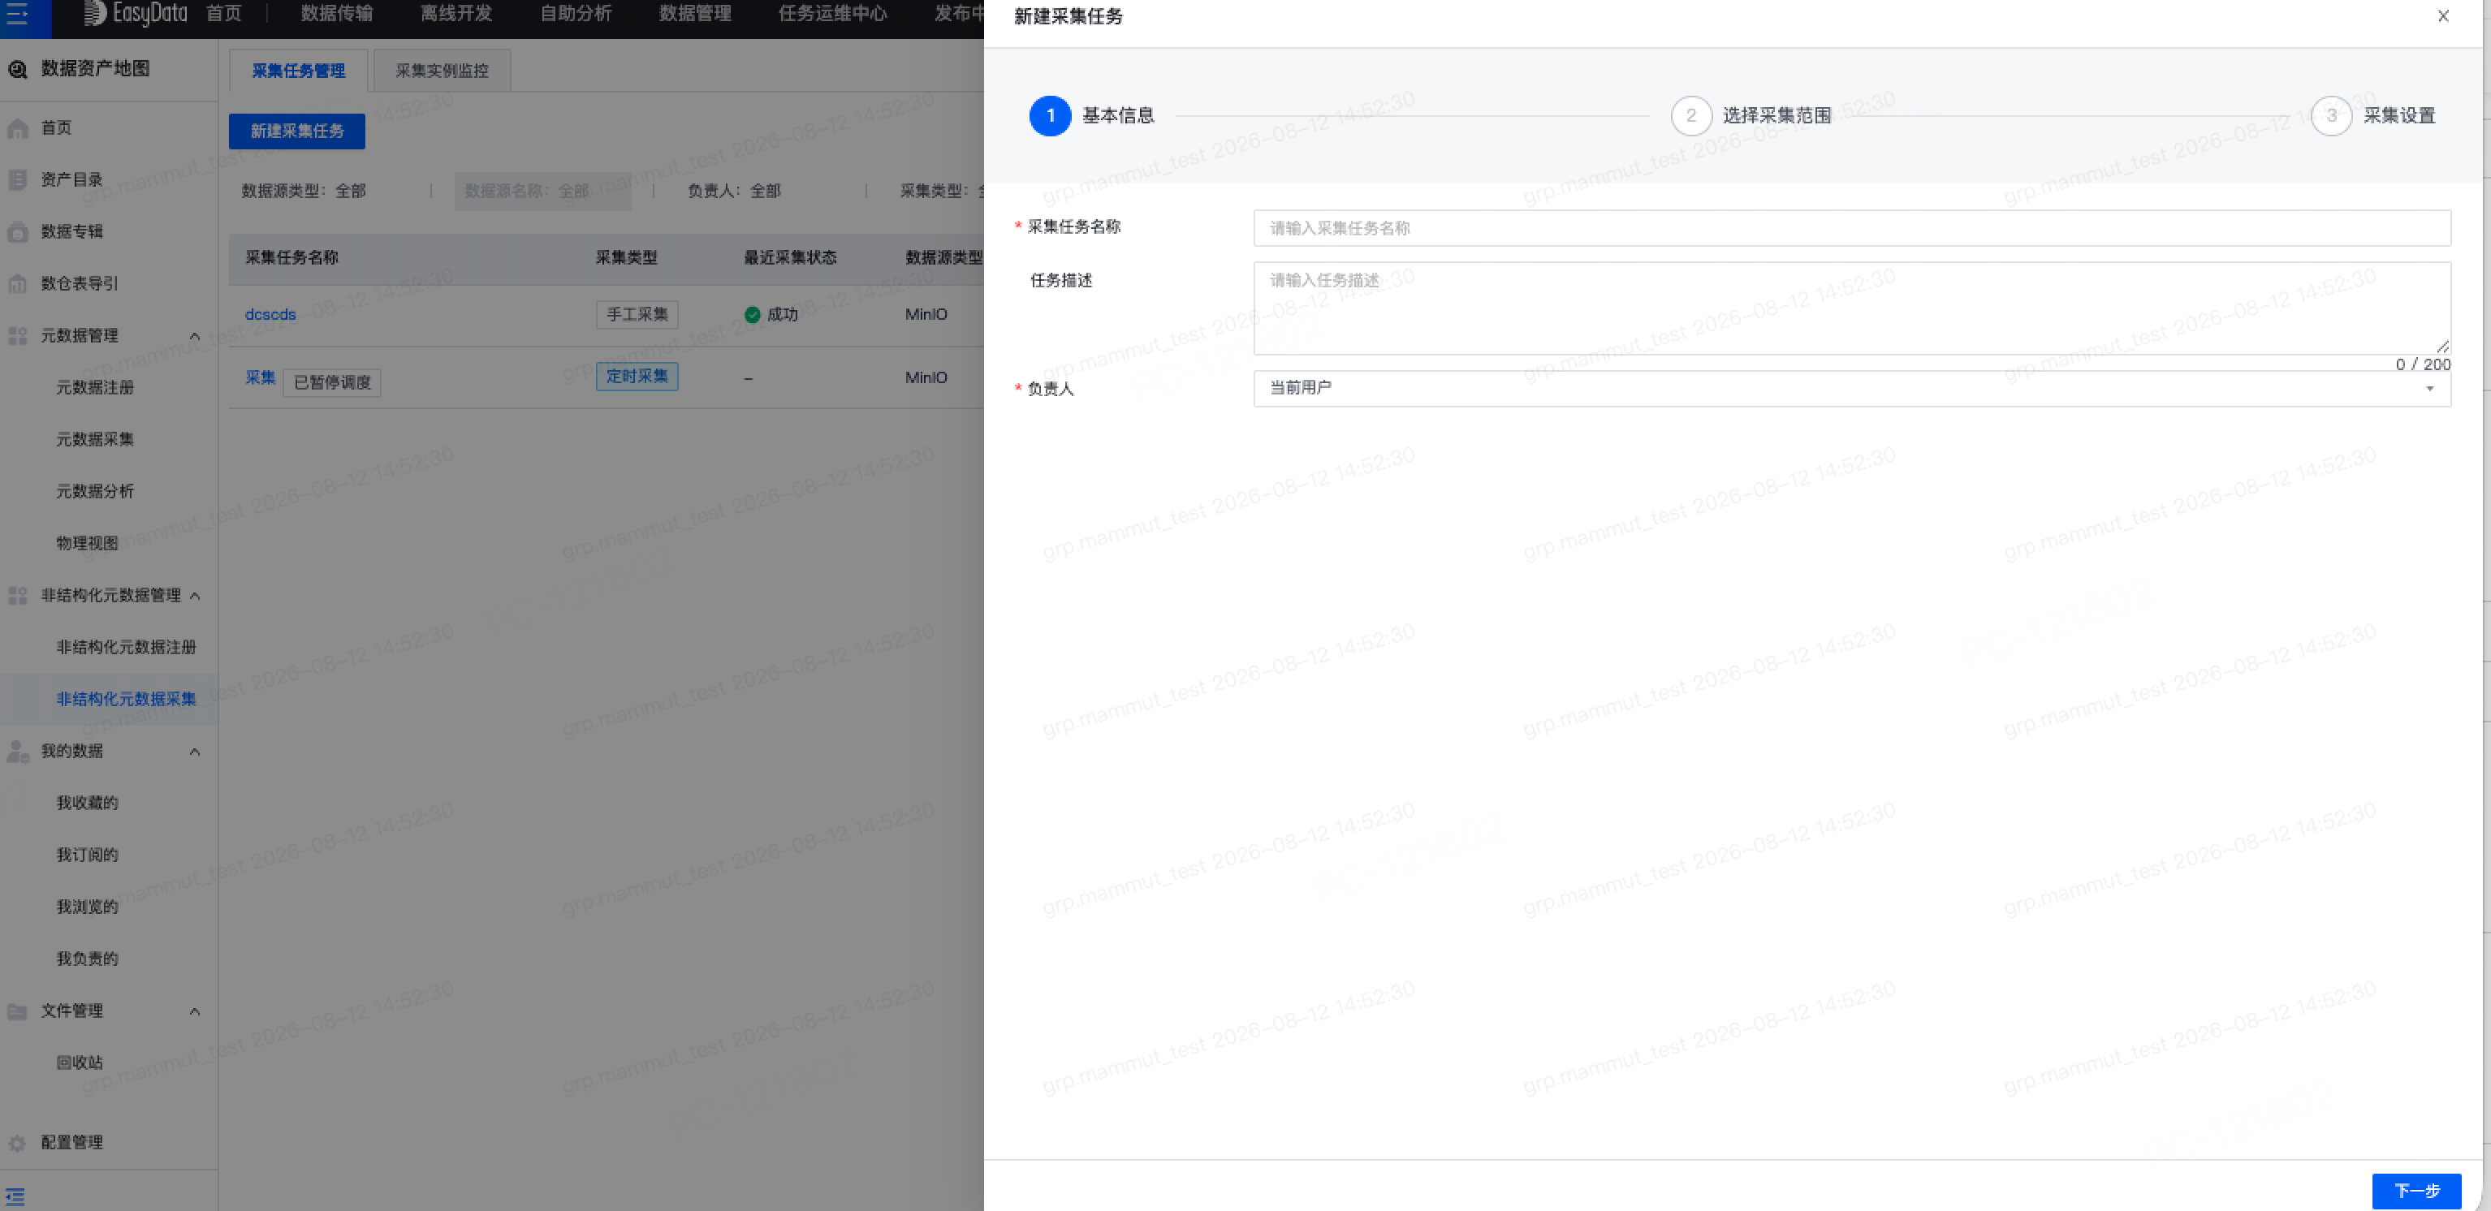Viewport: 2491px width, 1211px height.
Task: Click the 首页 home icon in sidebar
Action: [17, 128]
